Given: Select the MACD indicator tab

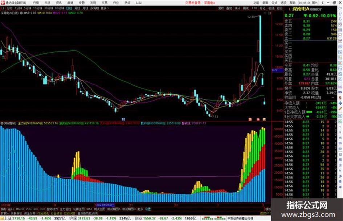Looking at the screenshot, I should [20, 209].
